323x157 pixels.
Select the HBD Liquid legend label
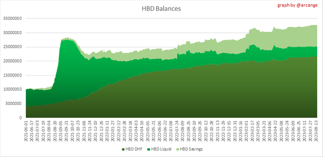point(161,149)
